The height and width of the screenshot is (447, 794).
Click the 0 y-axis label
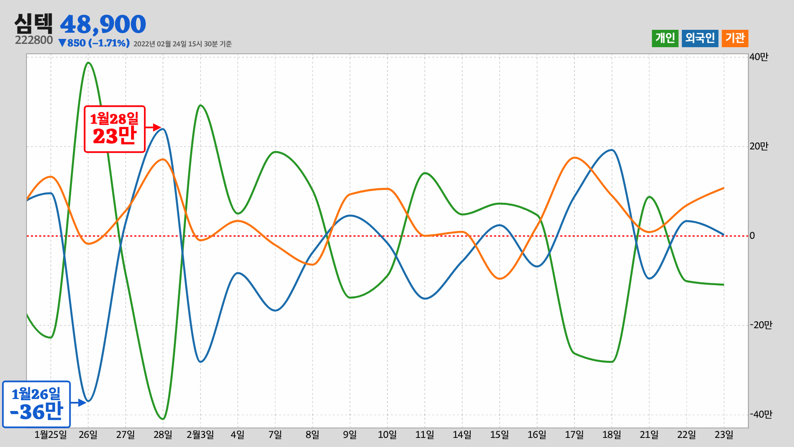pos(752,236)
